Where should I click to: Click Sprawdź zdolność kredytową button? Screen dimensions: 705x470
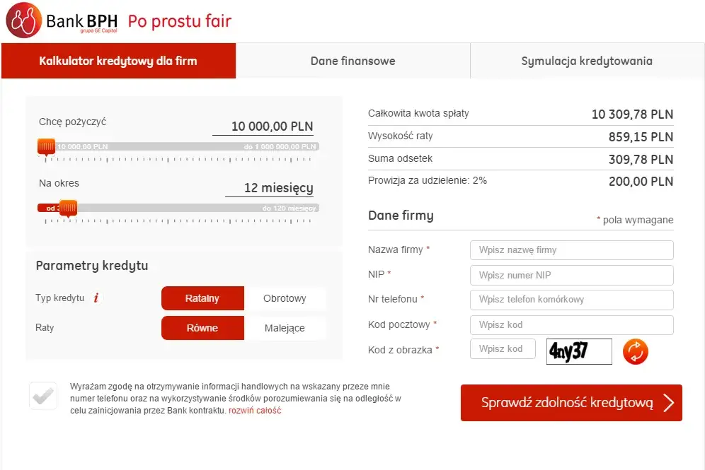click(x=571, y=403)
